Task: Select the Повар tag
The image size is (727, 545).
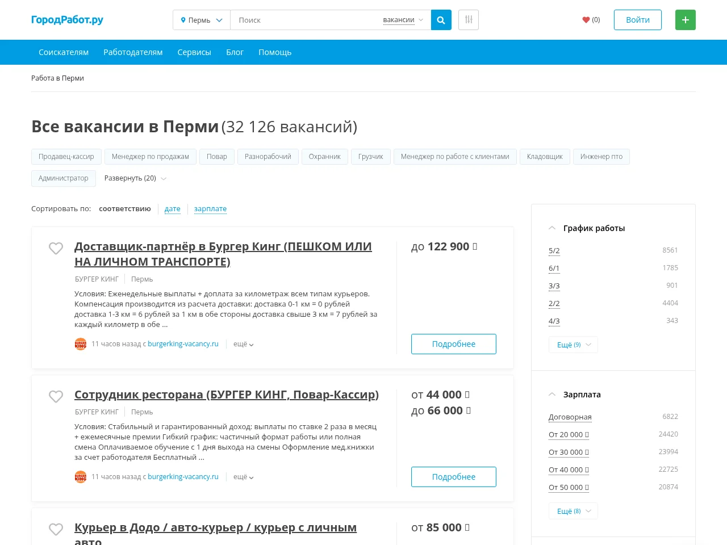Action: (x=217, y=157)
